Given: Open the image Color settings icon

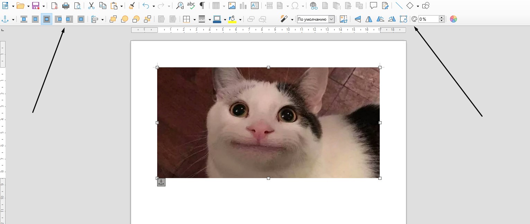Looking at the screenshot, I should pos(453,19).
